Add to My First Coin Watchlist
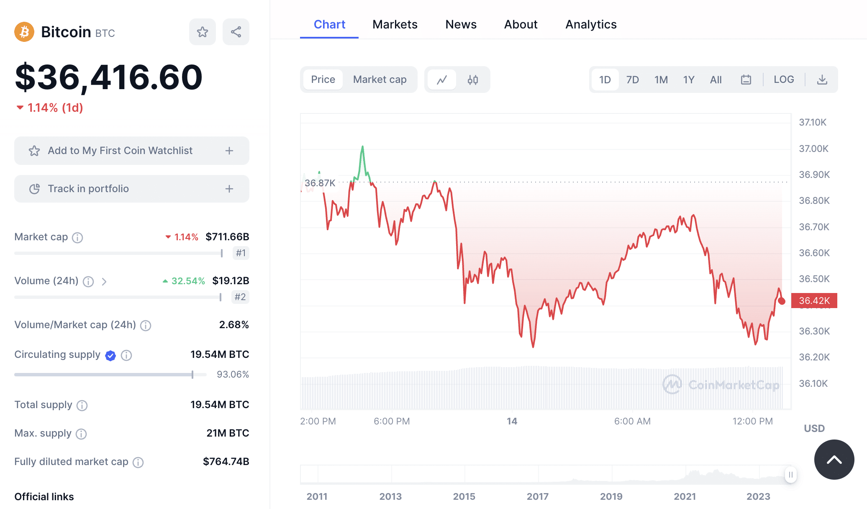Screen dimensions: 867x509 (x=132, y=151)
